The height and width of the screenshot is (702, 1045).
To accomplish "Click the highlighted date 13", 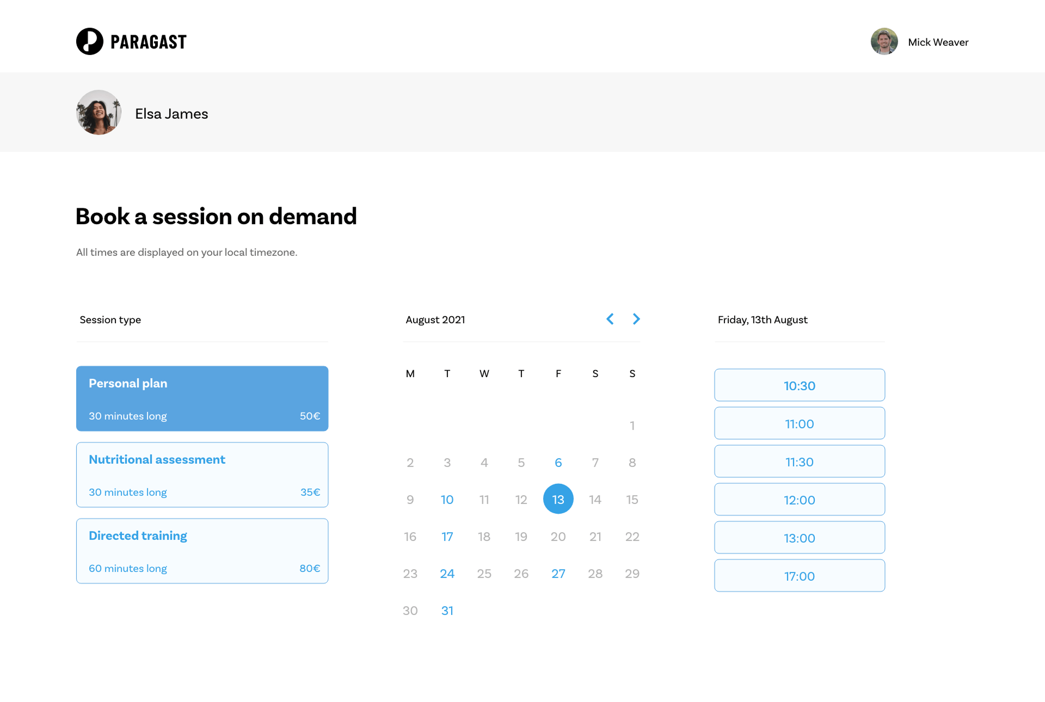I will 558,499.
